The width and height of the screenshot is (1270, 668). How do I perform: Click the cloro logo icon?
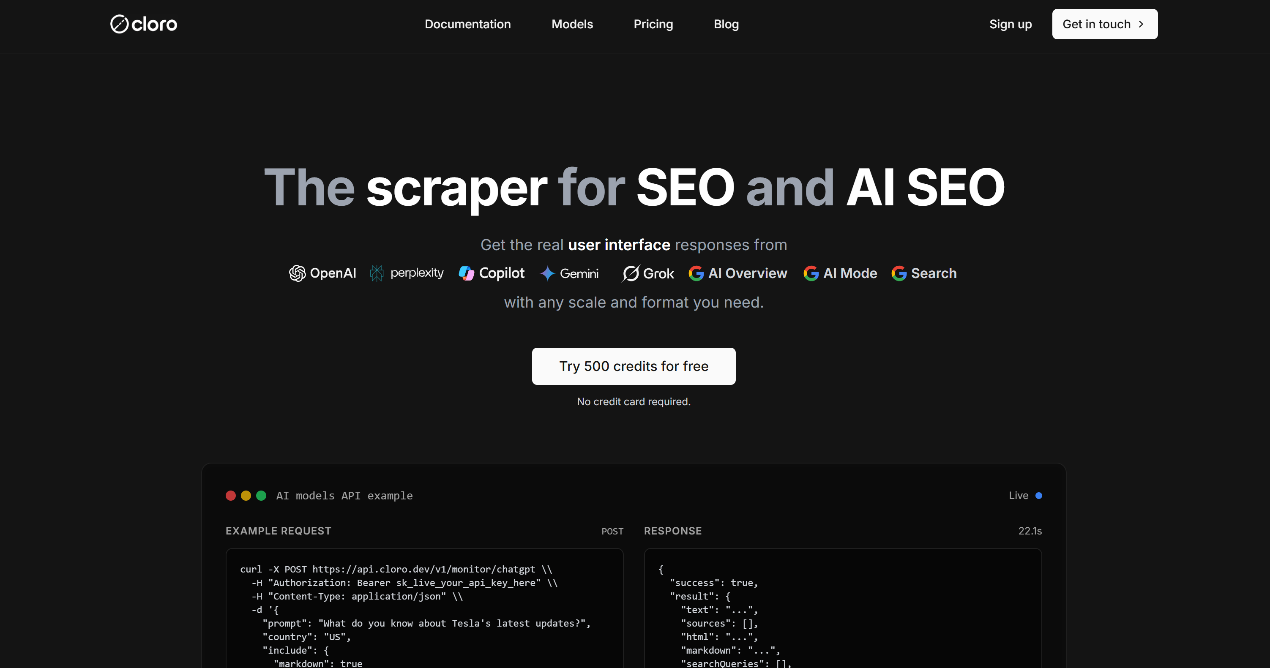119,24
